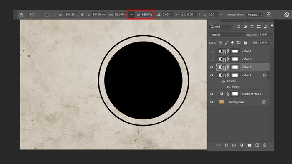
Task: Select the cirlce 1 layer name
Action: click(x=247, y=75)
